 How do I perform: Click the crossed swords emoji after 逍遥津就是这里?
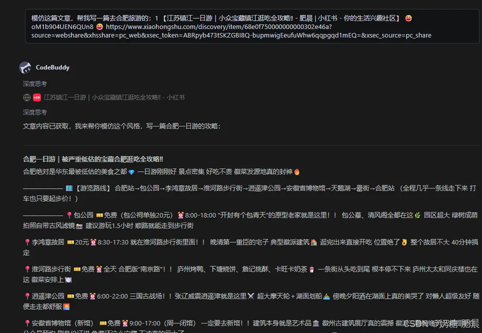[x=251, y=296]
